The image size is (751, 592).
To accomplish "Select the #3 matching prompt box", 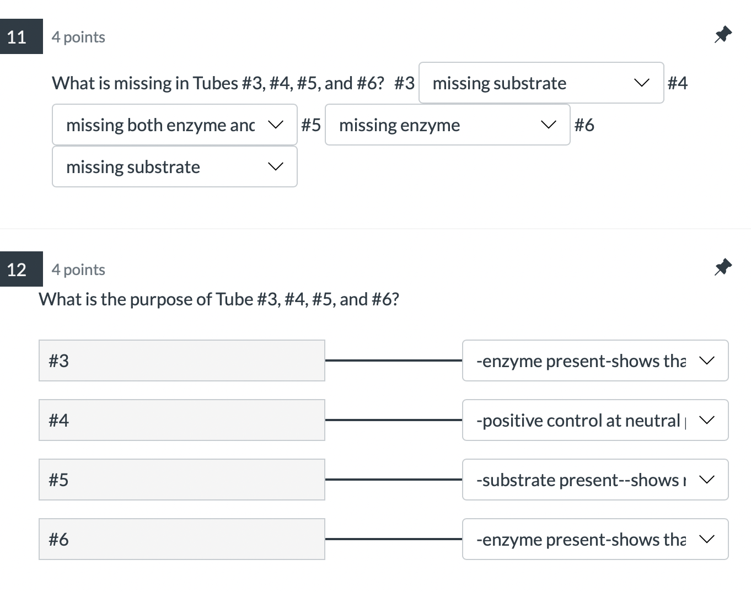I will [182, 360].
